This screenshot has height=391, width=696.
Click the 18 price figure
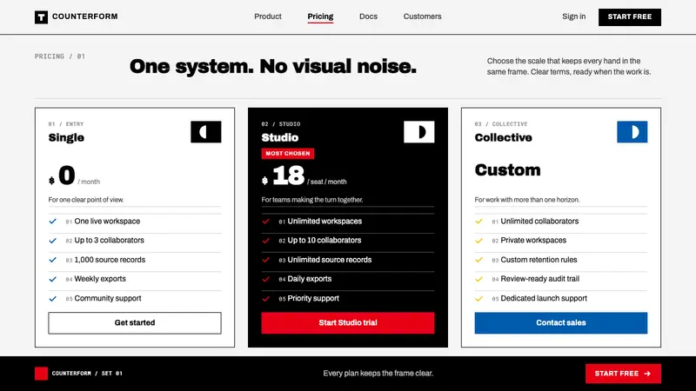[x=289, y=176]
